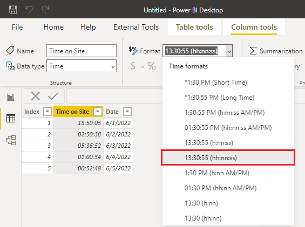Choose 13:30 (h:nn) format

click(x=228, y=203)
